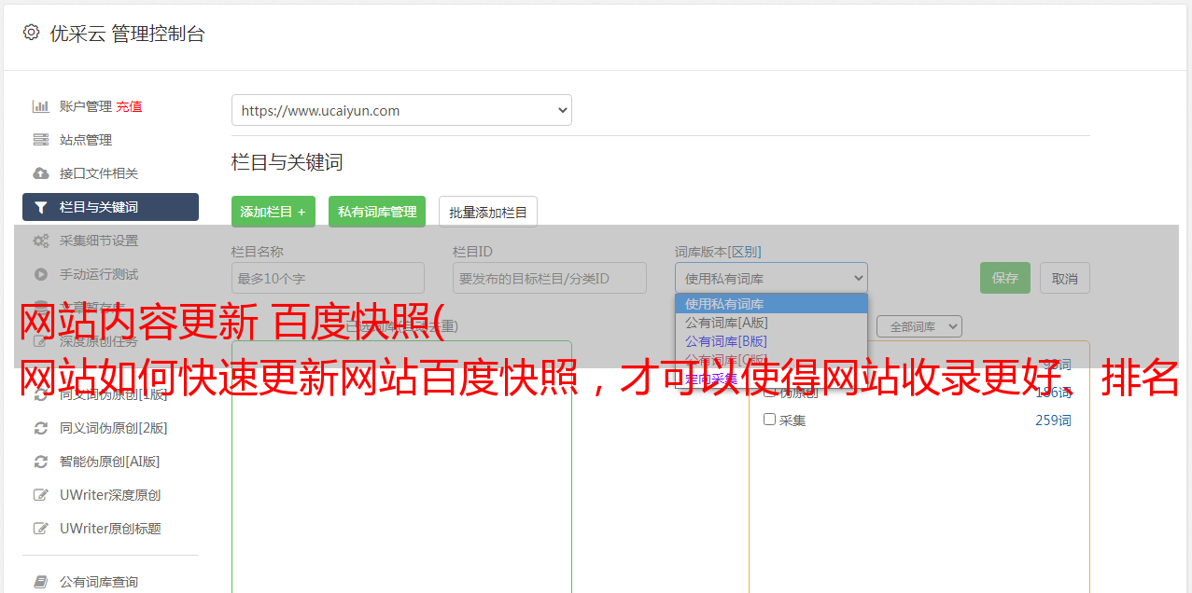Open 站点管理 in the sidebar
The image size is (1192, 593).
tap(85, 140)
